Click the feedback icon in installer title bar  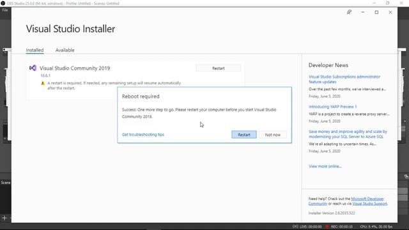click(x=349, y=12)
